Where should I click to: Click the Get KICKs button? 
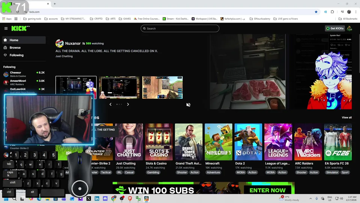(335, 28)
